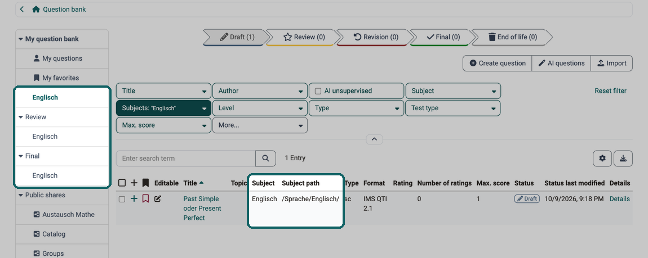Click the download table button
Image resolution: width=648 pixels, height=258 pixels.
[623, 159]
